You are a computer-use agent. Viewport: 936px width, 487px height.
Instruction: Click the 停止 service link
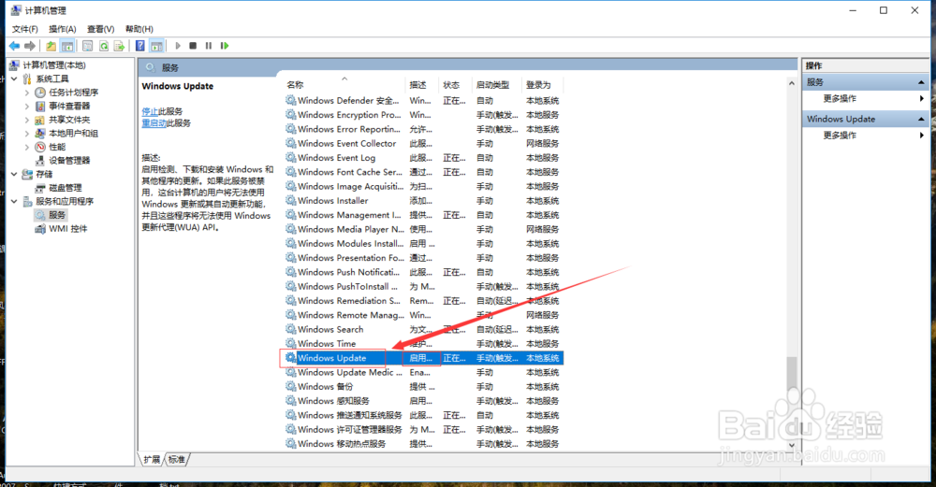(150, 111)
